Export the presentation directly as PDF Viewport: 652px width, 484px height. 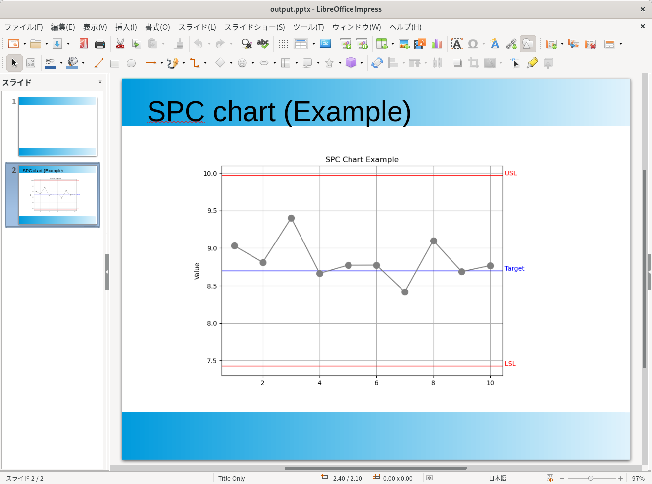(83, 44)
